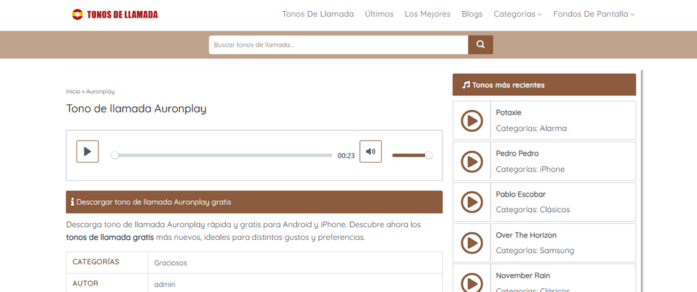Click the 00:23 duration label
Image resolution: width=697 pixels, height=292 pixels.
pyautogui.click(x=346, y=156)
